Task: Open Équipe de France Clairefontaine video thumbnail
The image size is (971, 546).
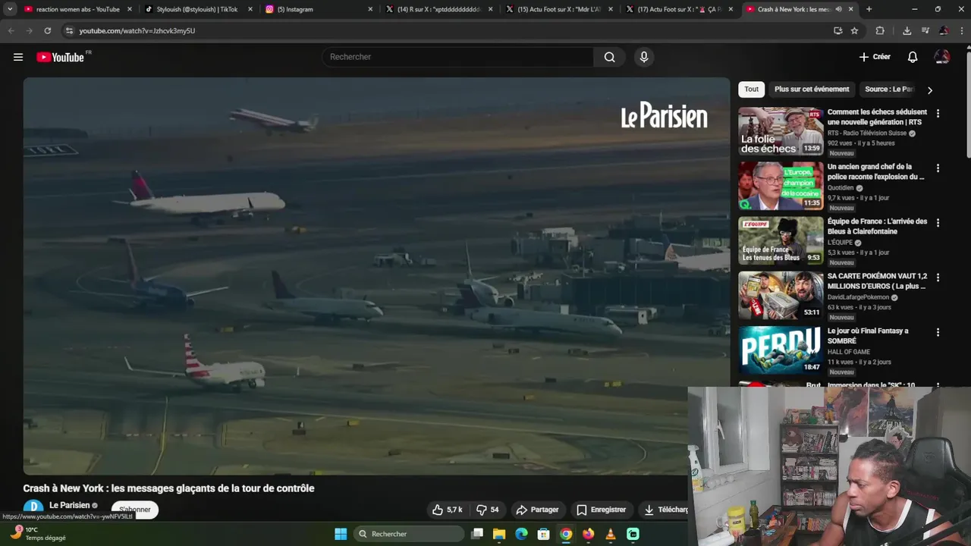Action: (781, 240)
